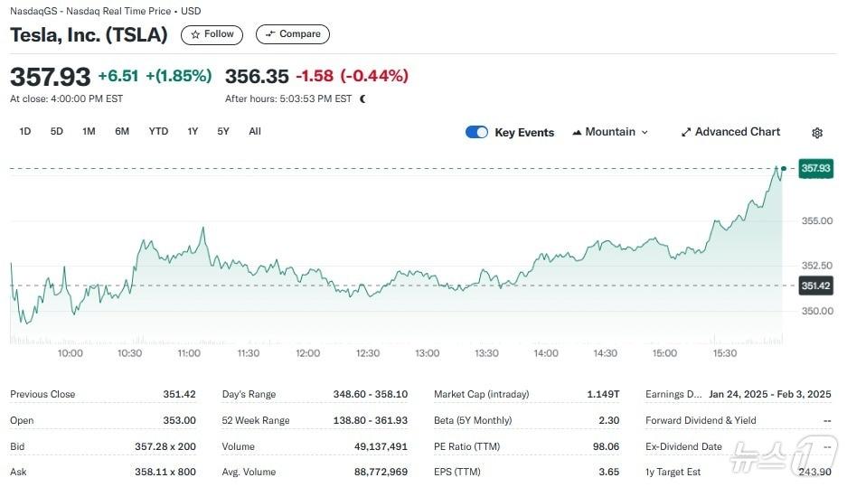Click the Compare button
The image size is (847, 487).
pyautogui.click(x=293, y=34)
